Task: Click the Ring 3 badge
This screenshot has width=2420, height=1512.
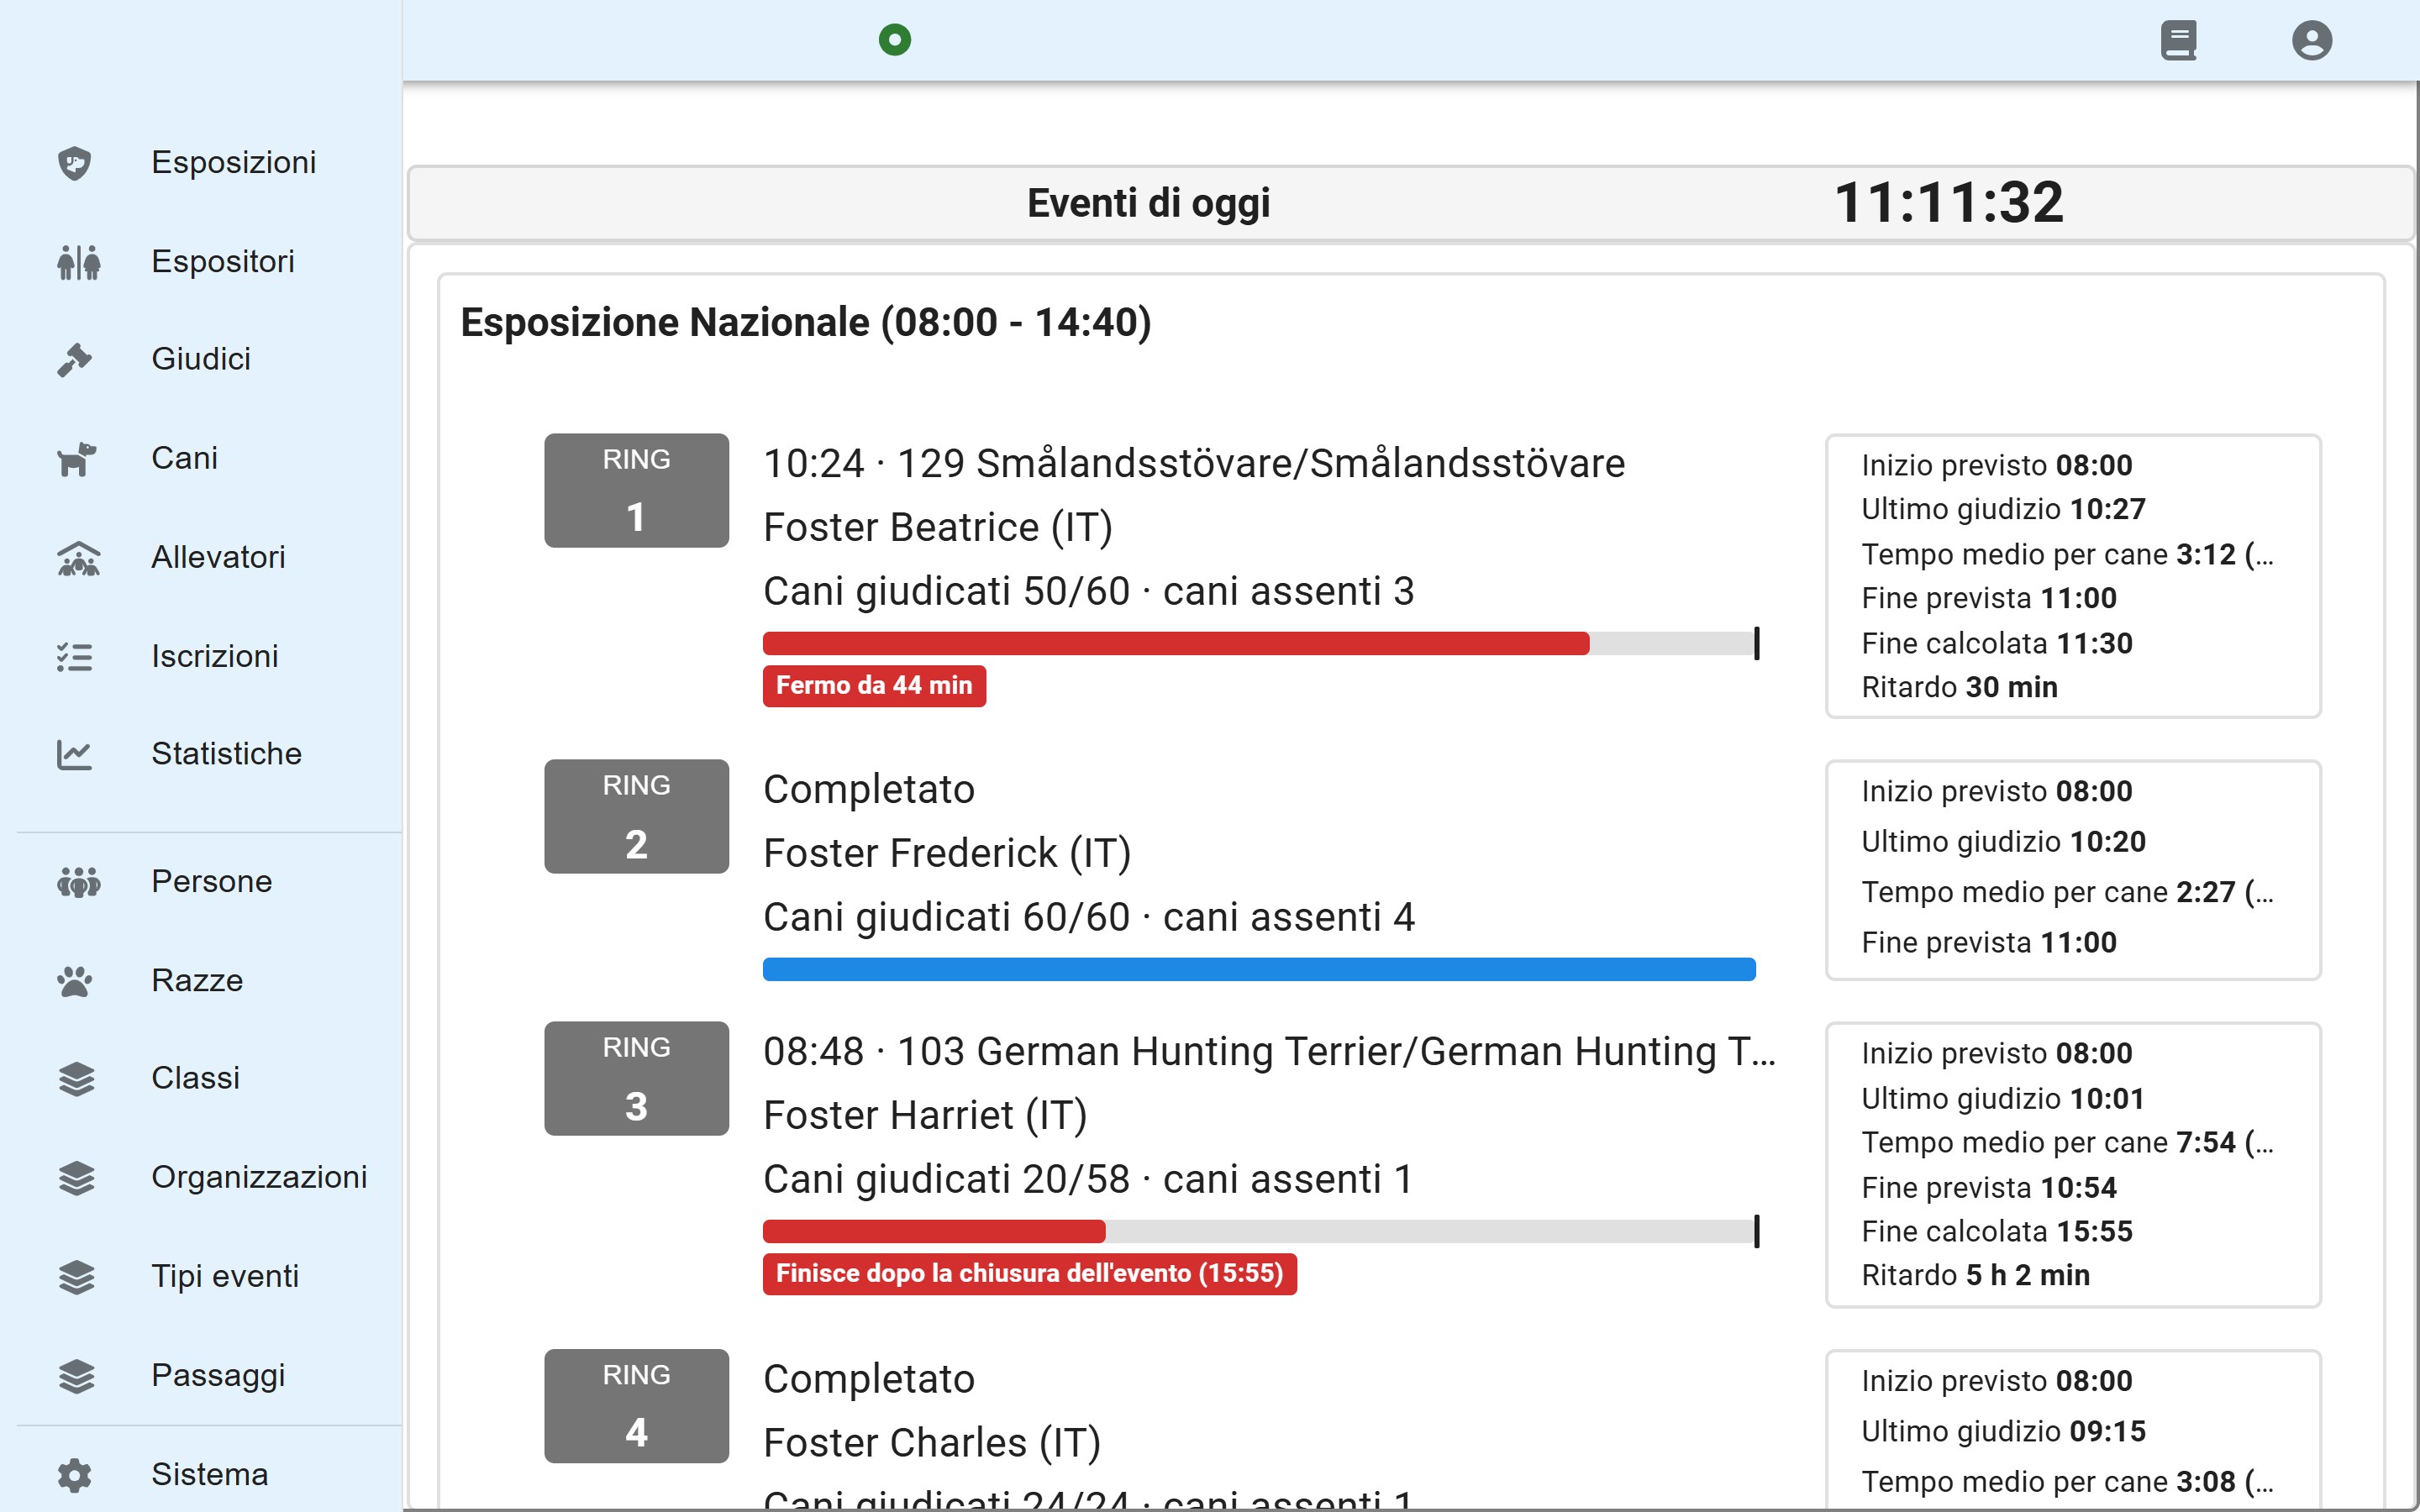Action: (x=636, y=1078)
